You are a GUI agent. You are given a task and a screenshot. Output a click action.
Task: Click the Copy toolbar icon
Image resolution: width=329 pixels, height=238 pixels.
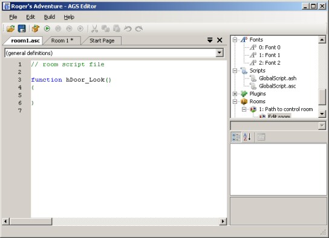pyautogui.click(x=106, y=28)
